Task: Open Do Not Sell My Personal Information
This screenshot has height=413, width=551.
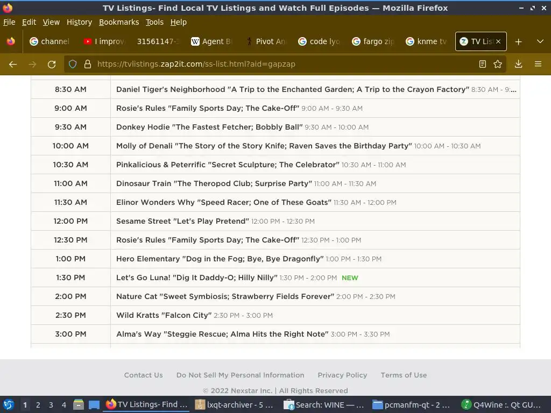Action: point(241,375)
